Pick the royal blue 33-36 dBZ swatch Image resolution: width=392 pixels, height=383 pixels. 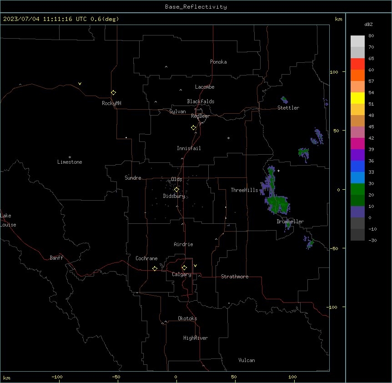coord(357,166)
